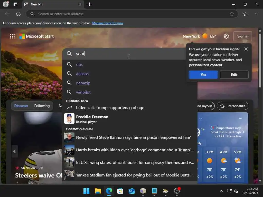
Task: Select 4 PM hourly forecast
Action: (x=224, y=164)
